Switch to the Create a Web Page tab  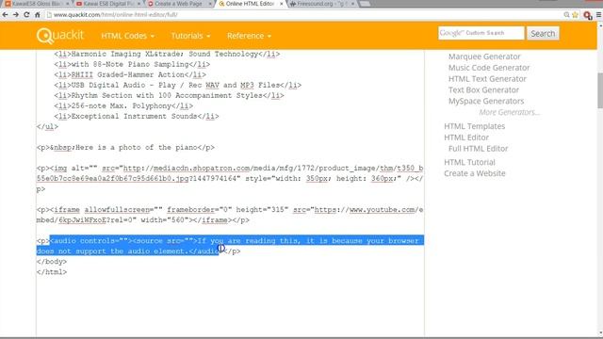pyautogui.click(x=178, y=4)
